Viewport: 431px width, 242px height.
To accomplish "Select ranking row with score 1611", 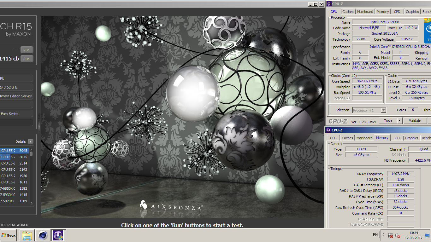I will (15, 182).
